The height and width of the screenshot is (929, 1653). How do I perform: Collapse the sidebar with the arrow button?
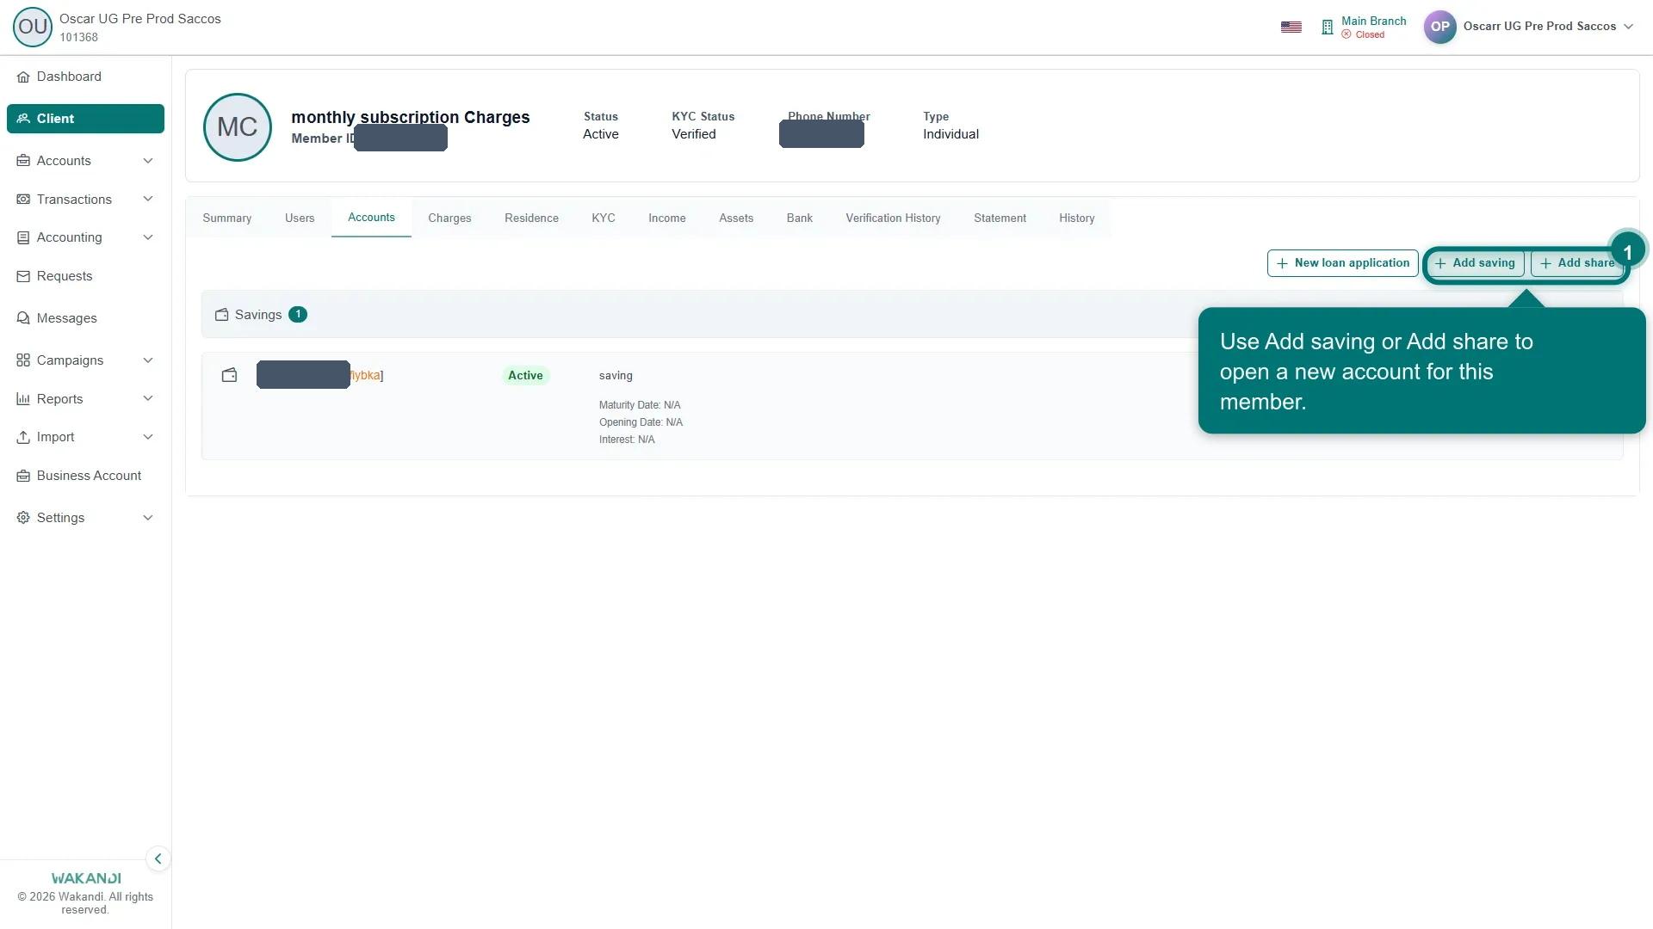point(158,858)
